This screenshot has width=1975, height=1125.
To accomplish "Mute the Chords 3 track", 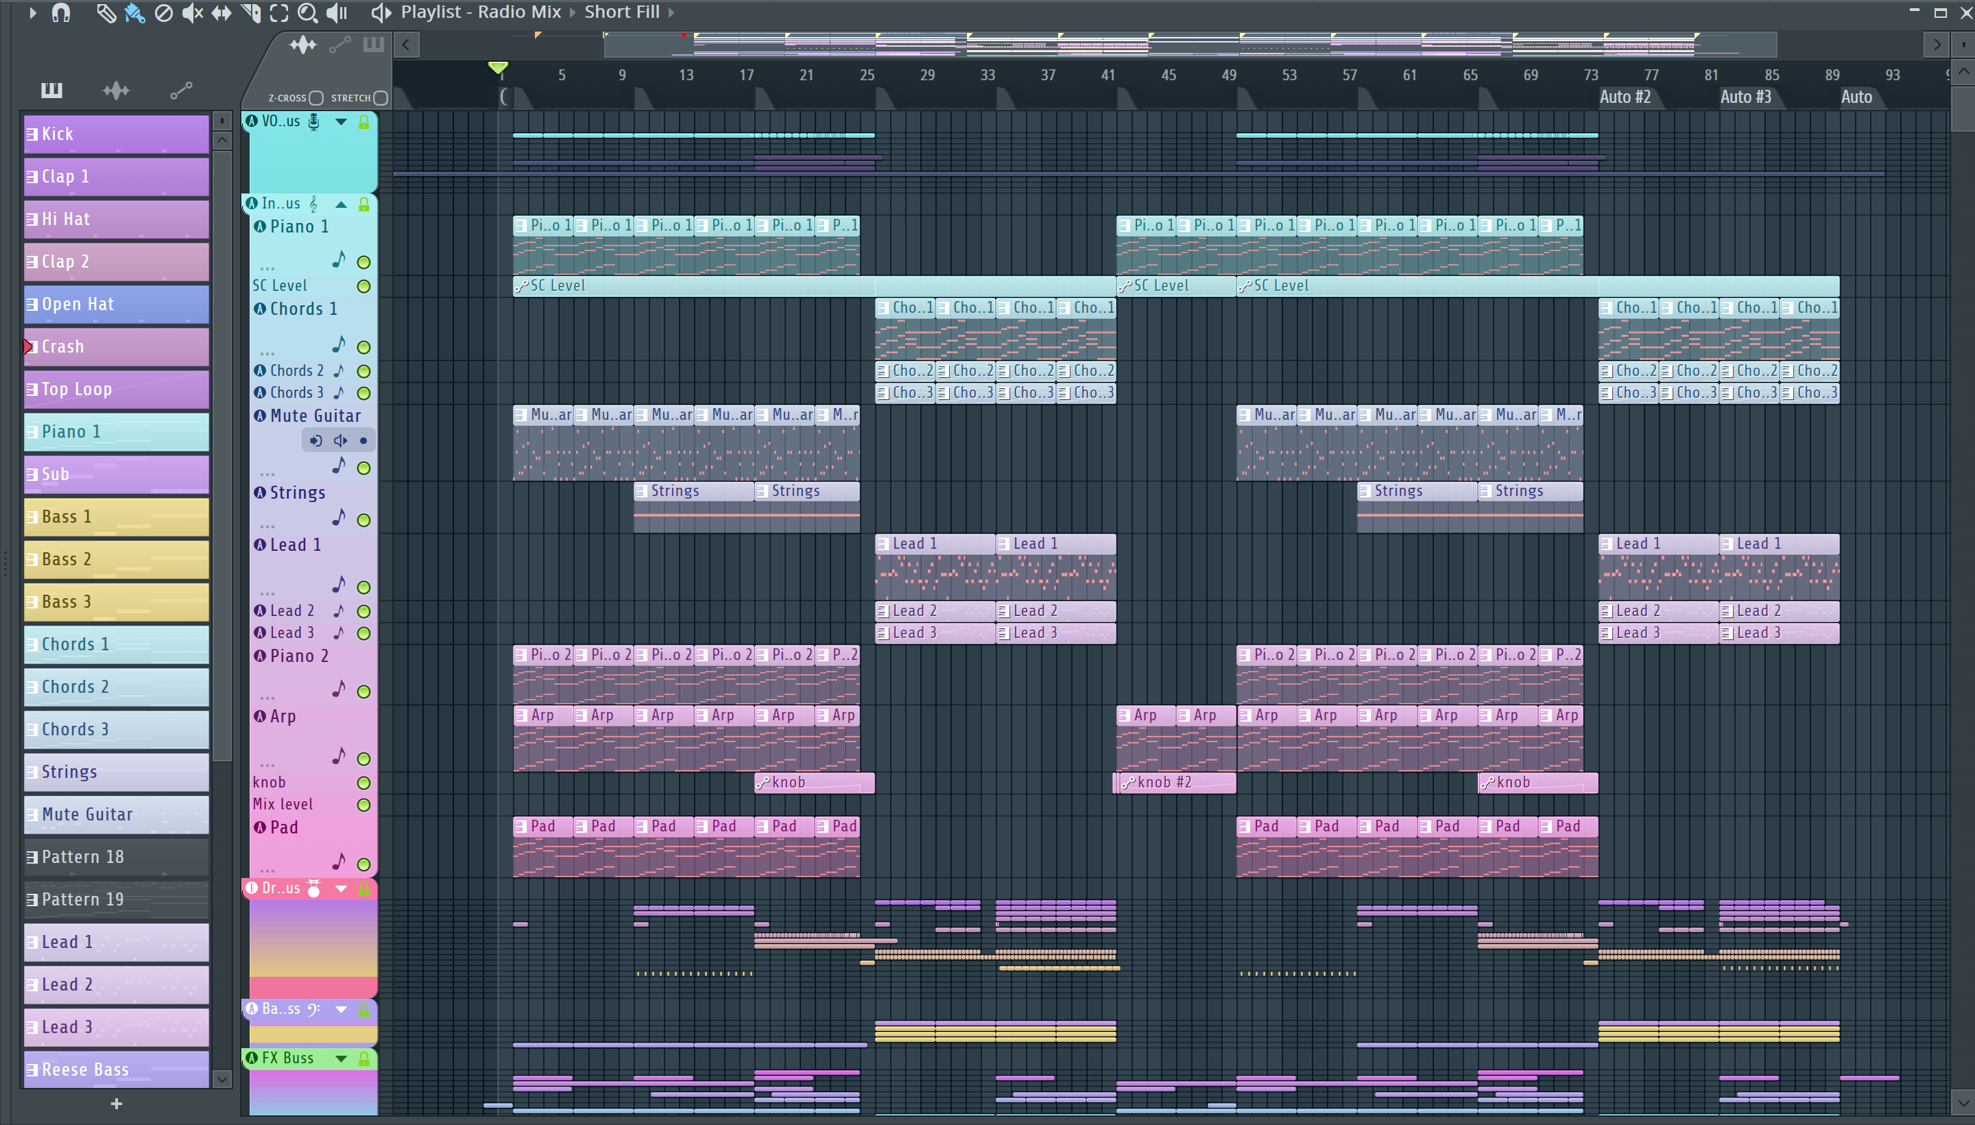I will point(363,393).
